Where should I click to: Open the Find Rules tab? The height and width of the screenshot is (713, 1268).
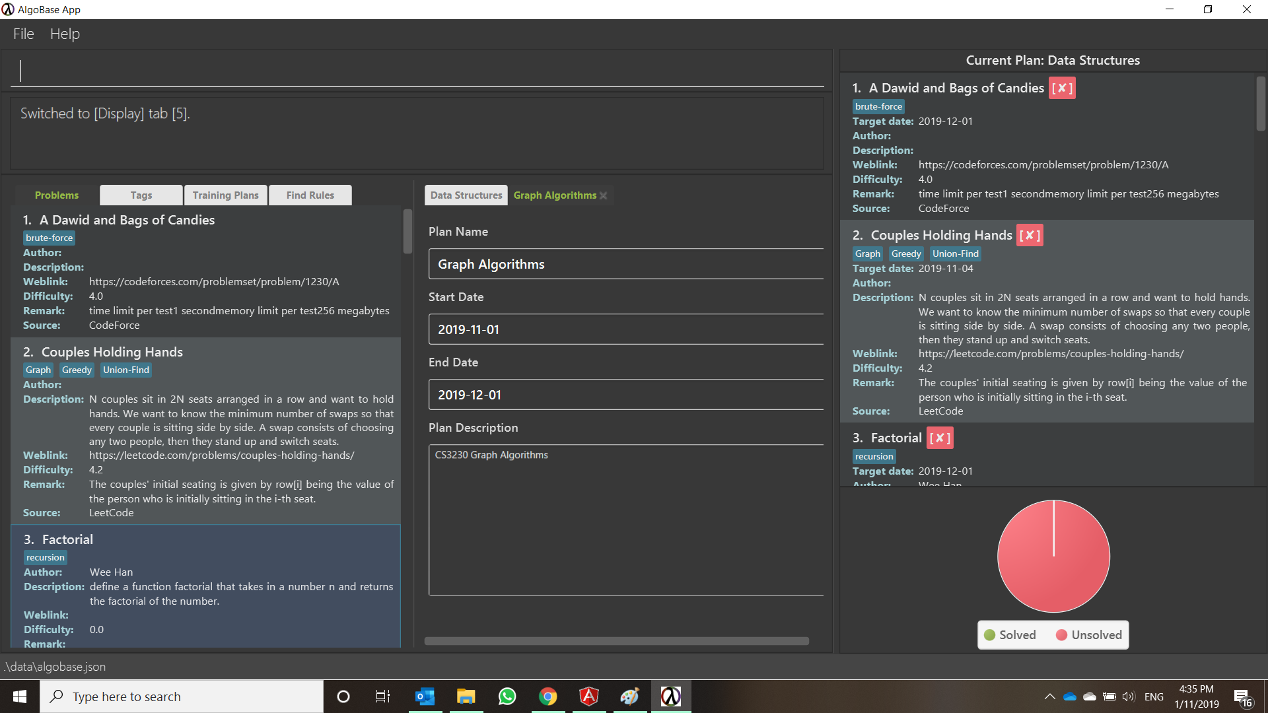[310, 195]
